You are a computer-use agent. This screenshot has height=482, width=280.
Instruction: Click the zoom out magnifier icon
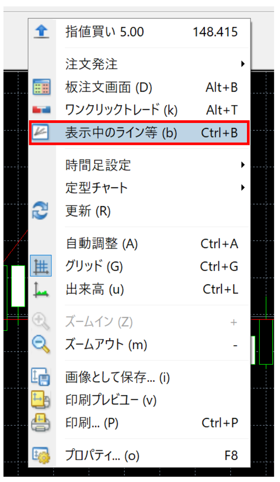[41, 344]
